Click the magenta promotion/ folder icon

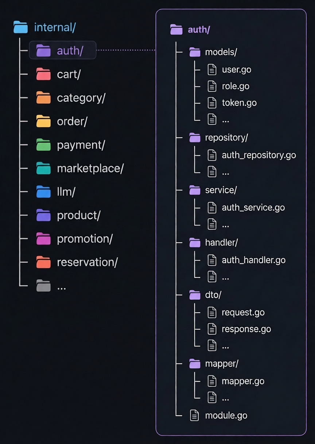[43, 238]
